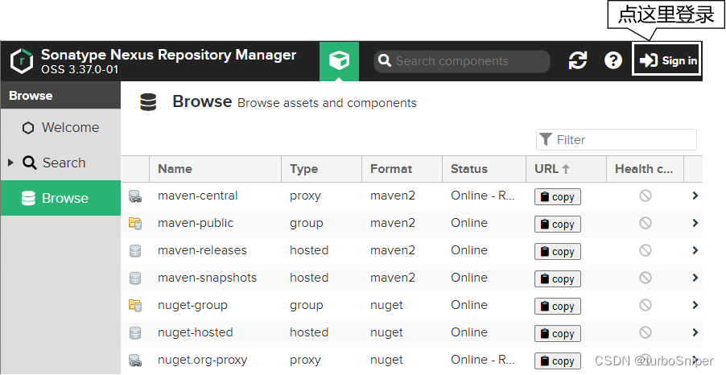Click nuget-hosted health check icon

646,332
